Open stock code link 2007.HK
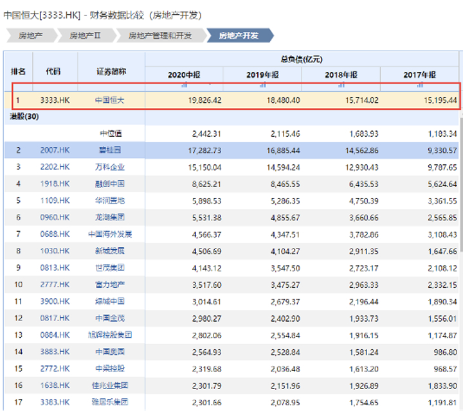The image size is (463, 411). click(54, 150)
